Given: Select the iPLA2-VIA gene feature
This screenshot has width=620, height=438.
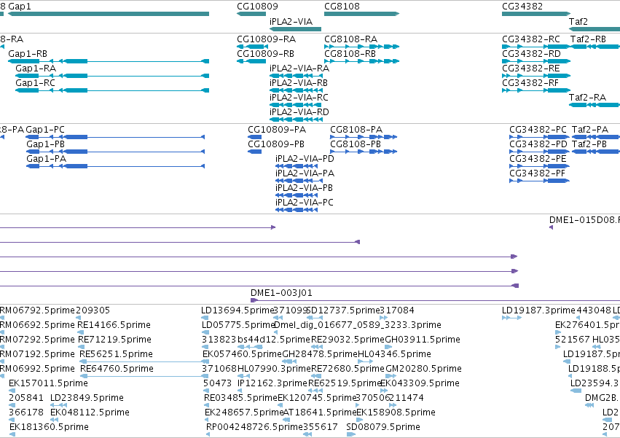Looking at the screenshot, I should pos(295,29).
